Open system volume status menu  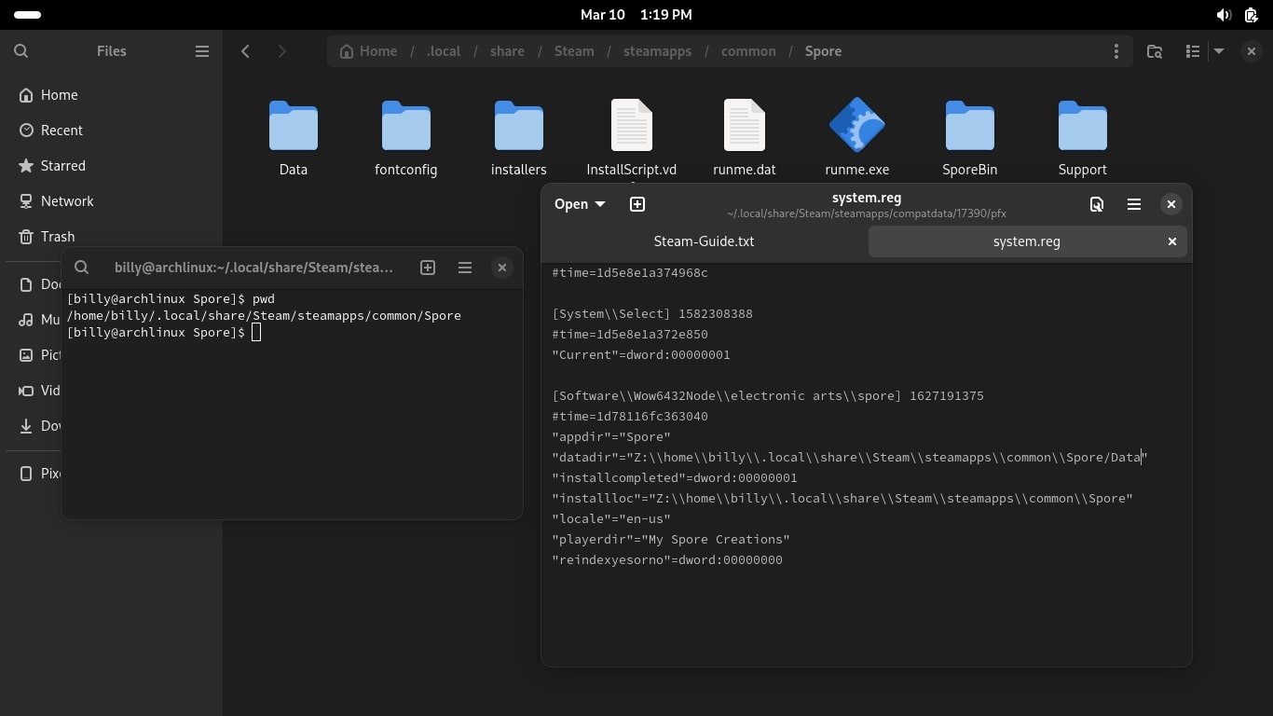click(1224, 15)
